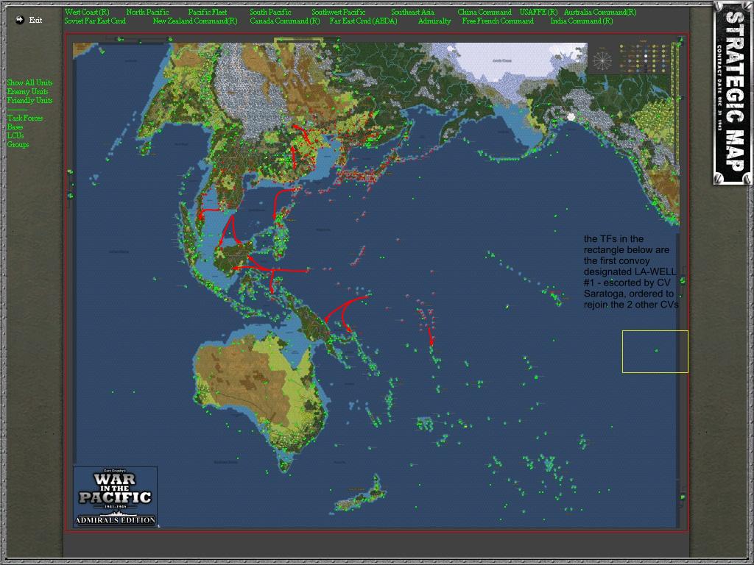
Task: Select South Pacific command
Action: click(x=270, y=12)
